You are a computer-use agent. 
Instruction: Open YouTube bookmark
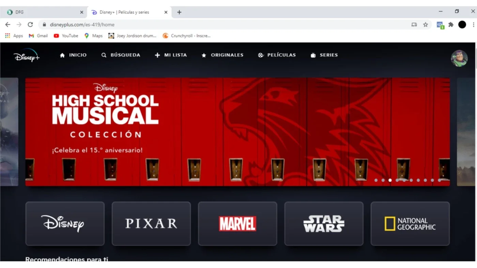pos(66,36)
